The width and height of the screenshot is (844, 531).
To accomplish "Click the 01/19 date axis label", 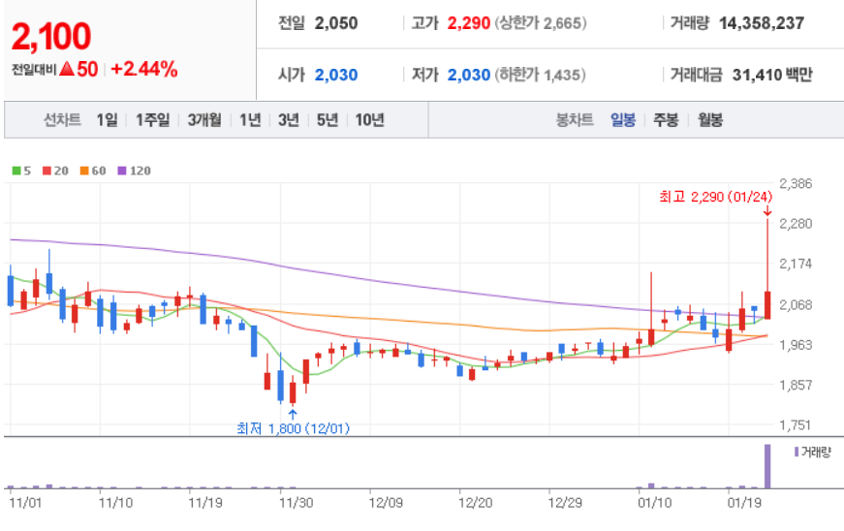I will [744, 503].
